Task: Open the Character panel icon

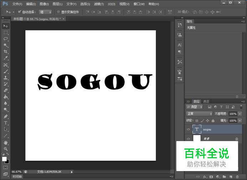Action: tap(180, 45)
